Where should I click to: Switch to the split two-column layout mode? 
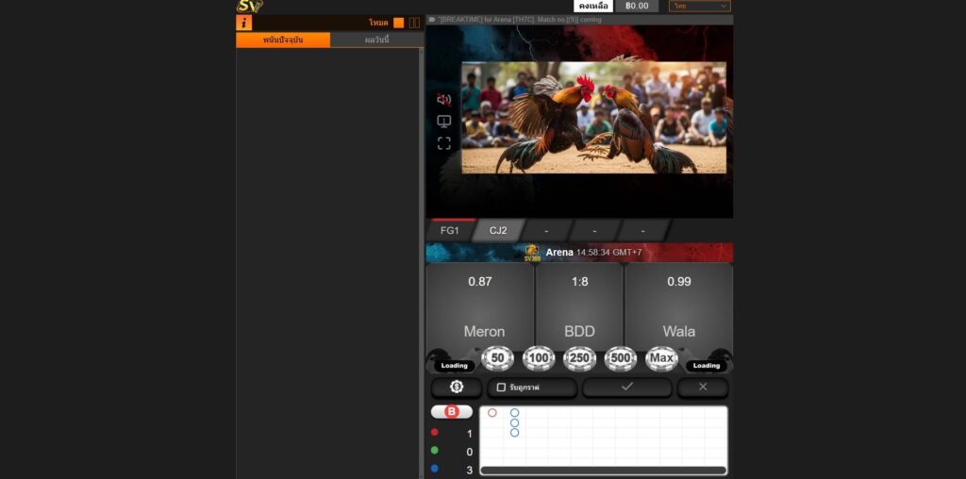(414, 23)
